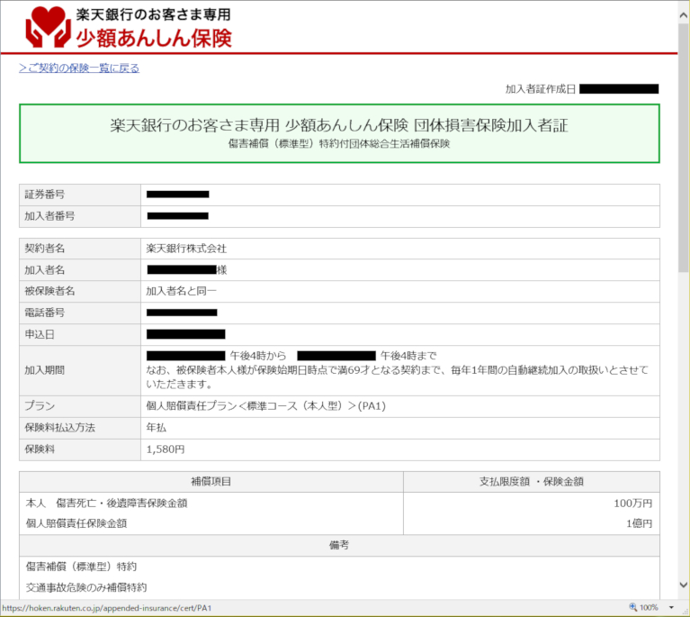Viewport: 690px width, 617px height.
Task: Click 傷害補償（標準型）特約 remark
Action: pos(81,567)
